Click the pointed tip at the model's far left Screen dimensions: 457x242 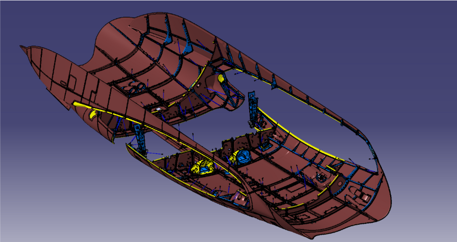[x=22, y=47]
